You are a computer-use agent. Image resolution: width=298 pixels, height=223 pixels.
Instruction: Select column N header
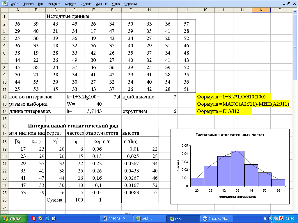pyautogui.click(x=261, y=10)
